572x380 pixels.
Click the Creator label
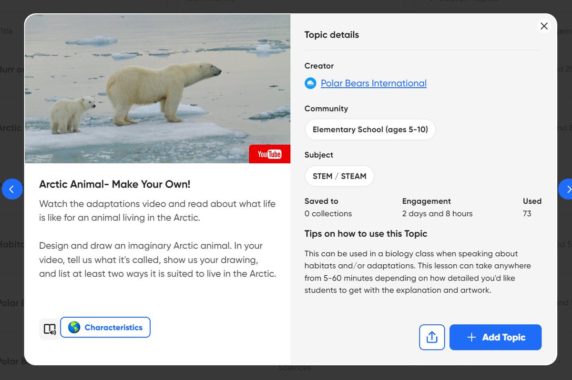[x=319, y=66]
